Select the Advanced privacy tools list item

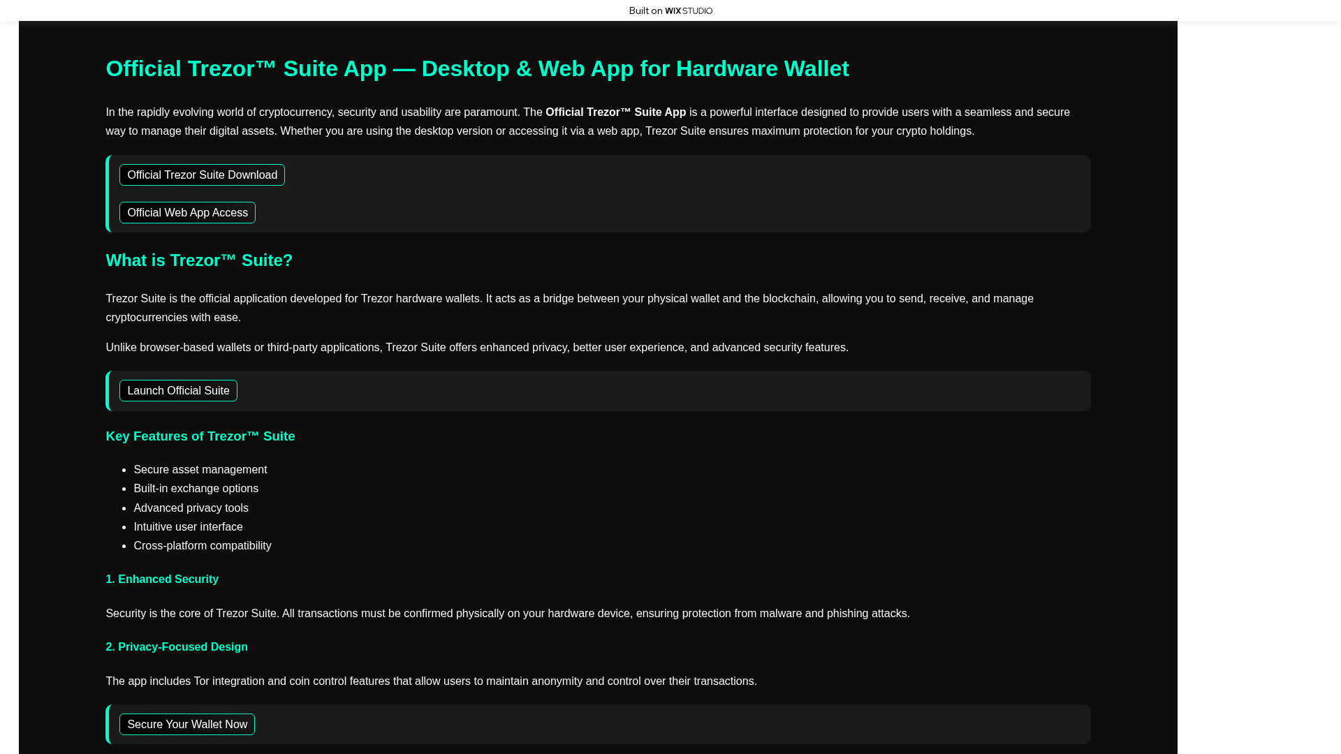191,508
